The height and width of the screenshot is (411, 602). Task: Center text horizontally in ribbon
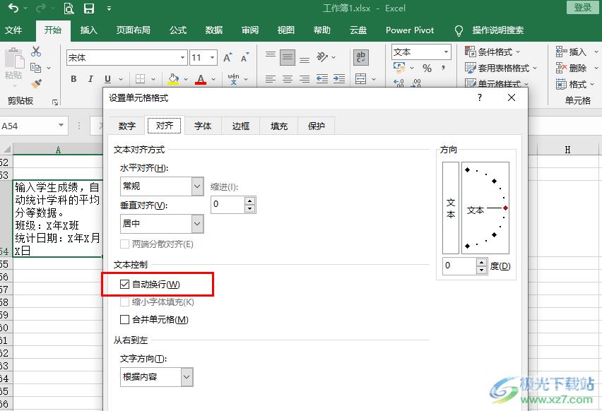pyautogui.click(x=287, y=79)
